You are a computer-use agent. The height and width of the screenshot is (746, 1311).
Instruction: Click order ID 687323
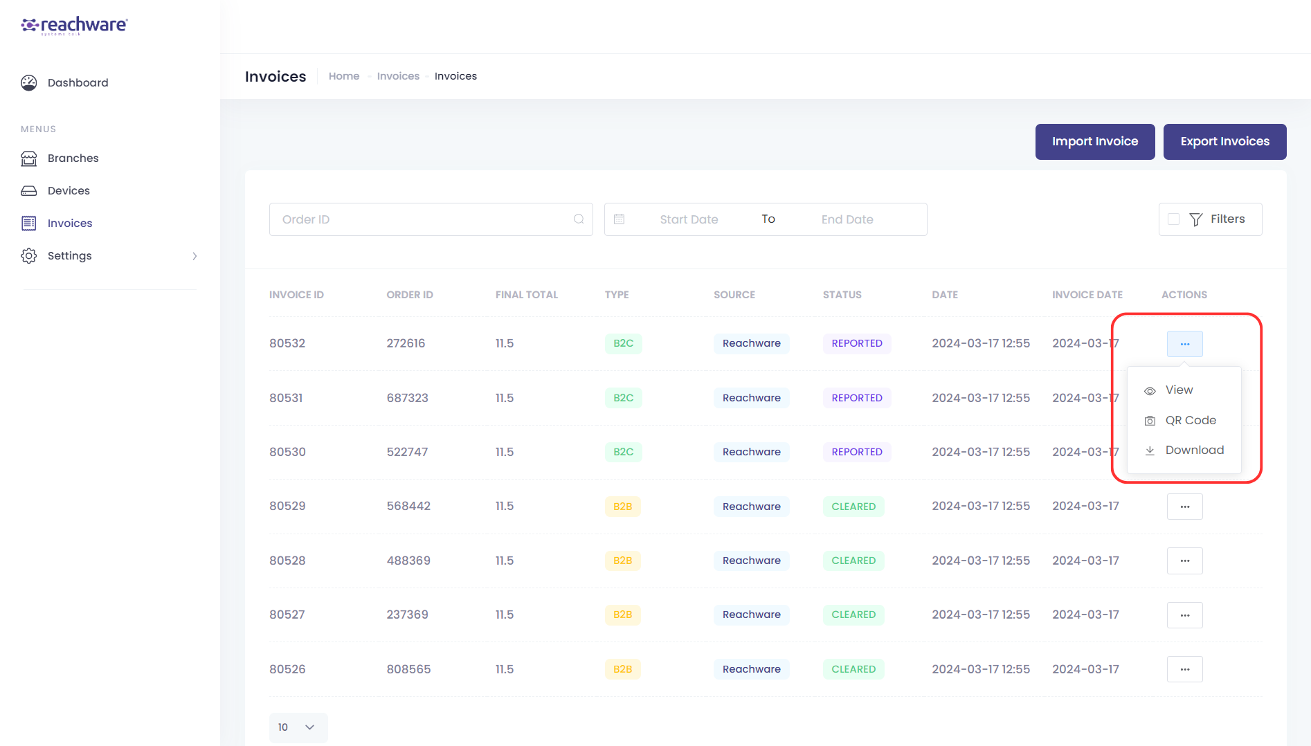(408, 398)
